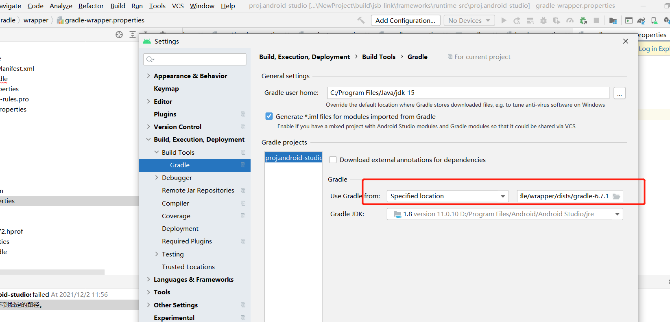Open the Project Structure icon in toolbar
This screenshot has width=670, height=322.
(x=613, y=20)
